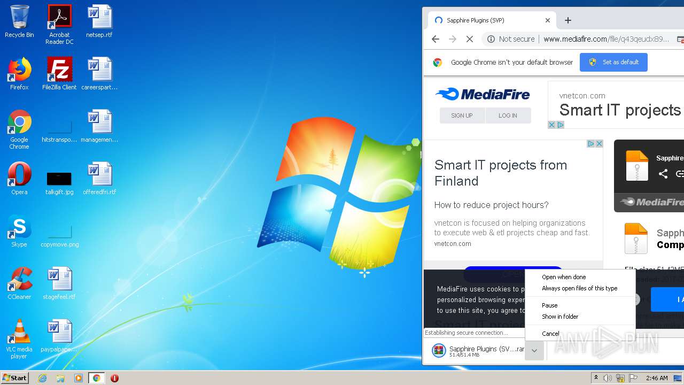The height and width of the screenshot is (385, 684).
Task: Show hidden system tray icons
Action: point(596,378)
